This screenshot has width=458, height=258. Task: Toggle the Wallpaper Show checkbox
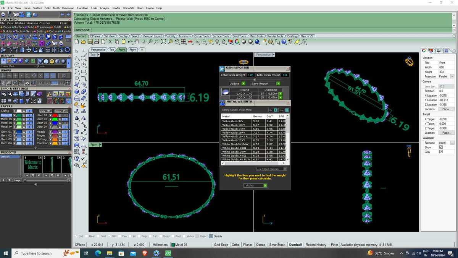tap(441, 147)
